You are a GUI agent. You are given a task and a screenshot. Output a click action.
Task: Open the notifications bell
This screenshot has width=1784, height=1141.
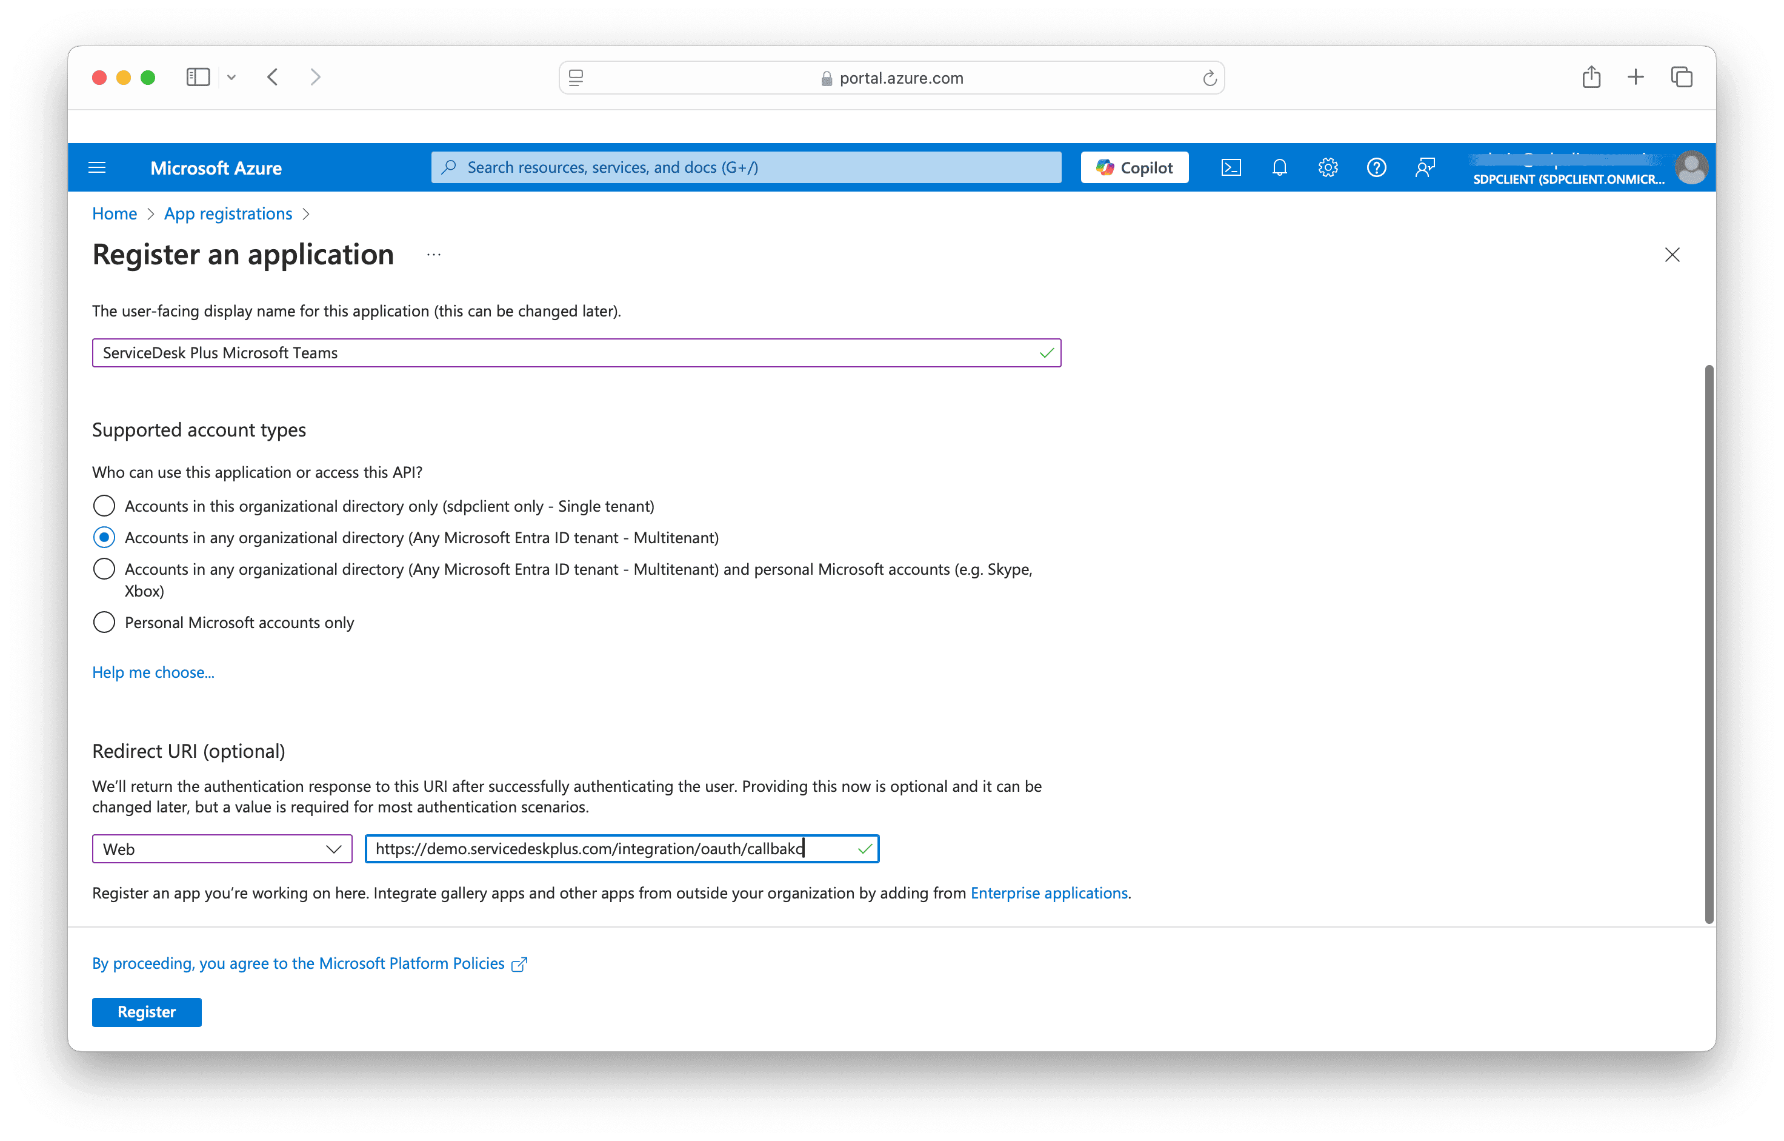point(1279,167)
